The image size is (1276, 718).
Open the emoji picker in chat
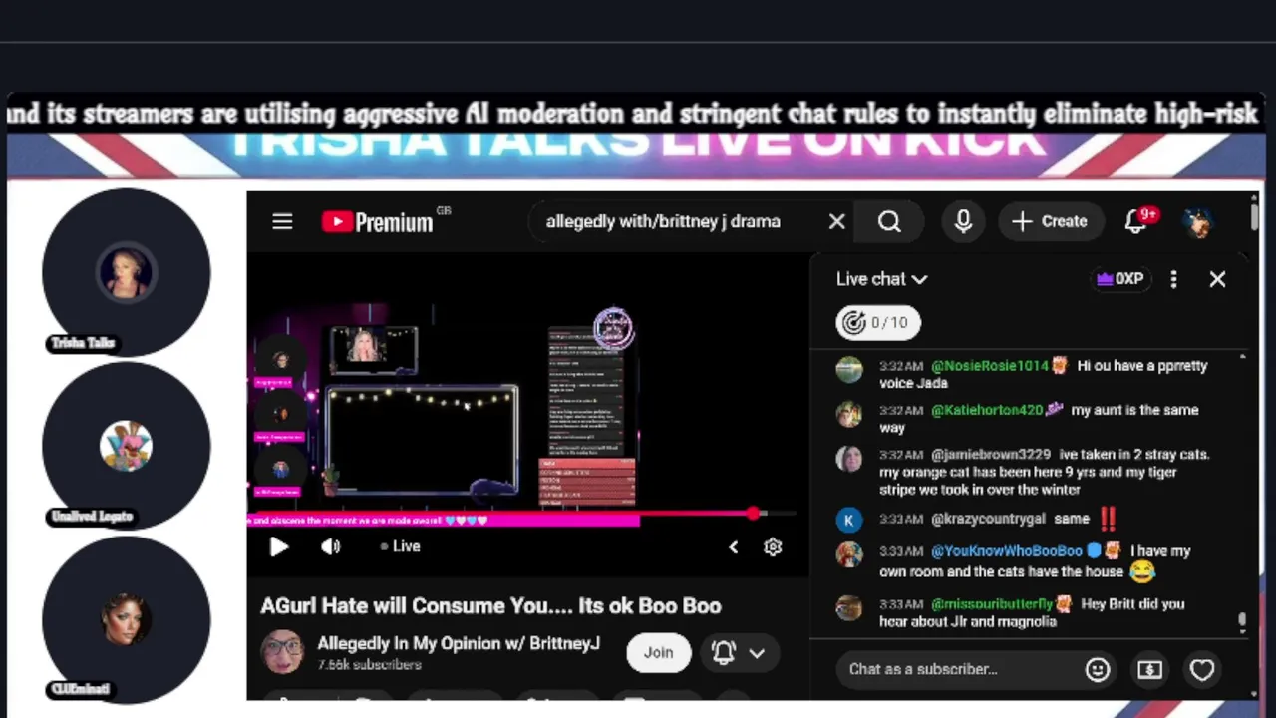tap(1098, 669)
